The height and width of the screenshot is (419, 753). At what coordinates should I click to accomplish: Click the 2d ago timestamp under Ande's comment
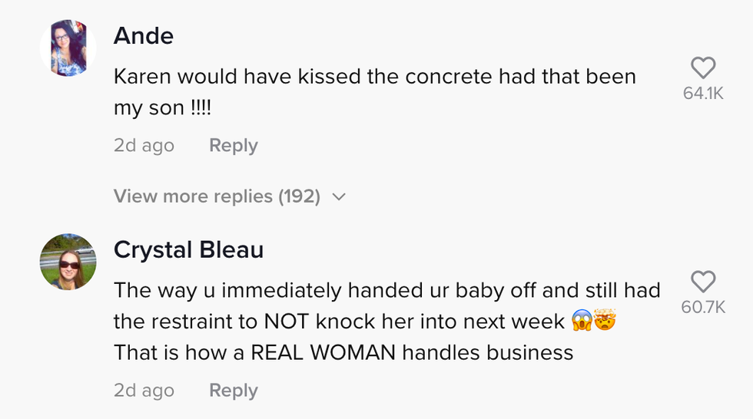(144, 146)
